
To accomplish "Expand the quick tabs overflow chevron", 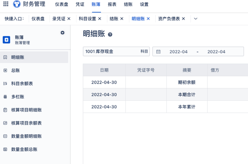I will 196,19.
